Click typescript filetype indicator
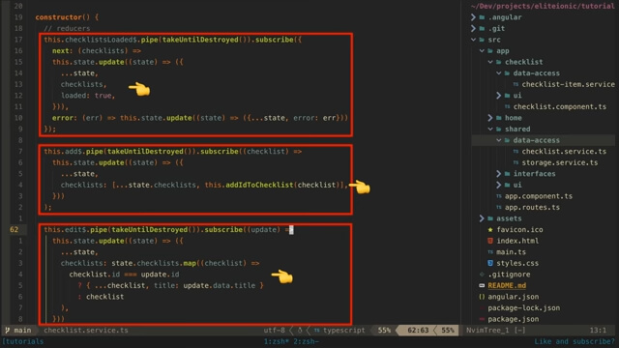 (x=344, y=331)
